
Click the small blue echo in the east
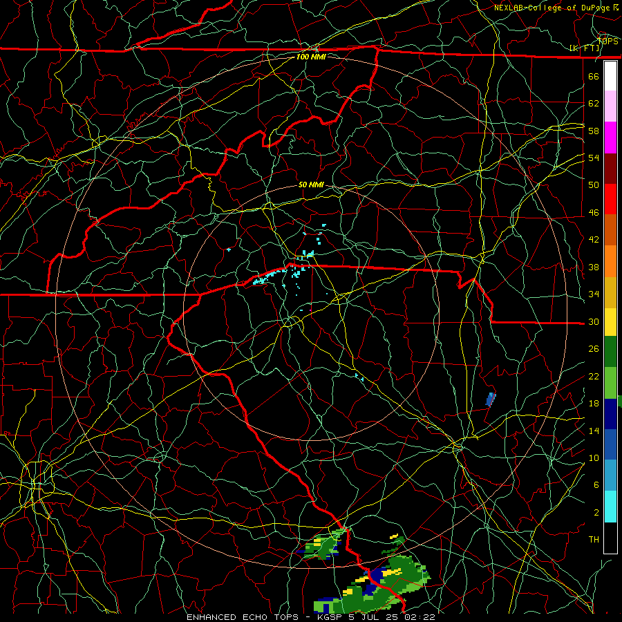point(491,399)
